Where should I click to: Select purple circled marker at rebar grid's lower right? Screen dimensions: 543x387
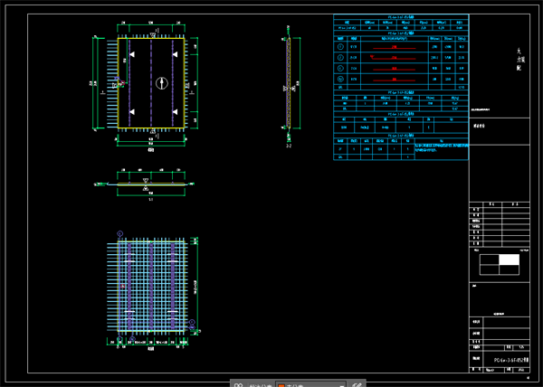(192, 322)
